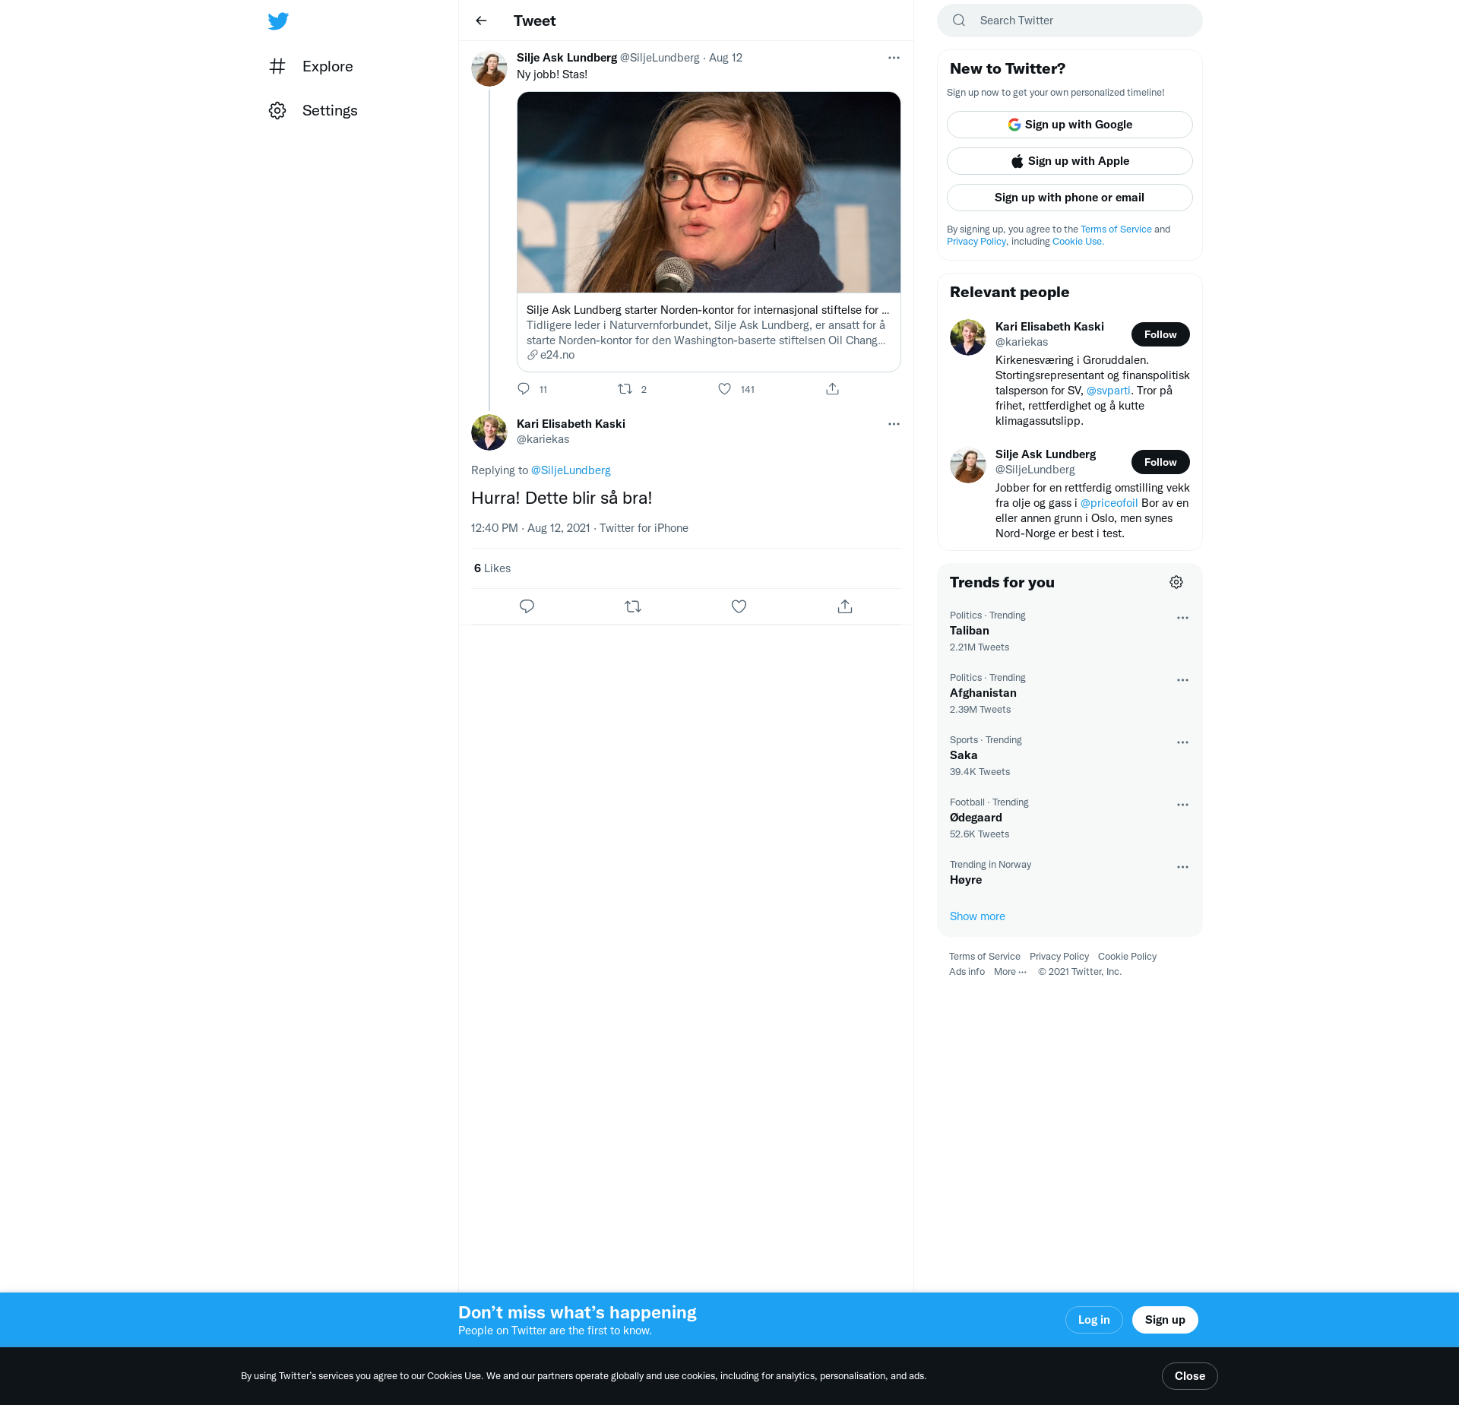
Task: Sign up with phone or email
Action: (1069, 198)
